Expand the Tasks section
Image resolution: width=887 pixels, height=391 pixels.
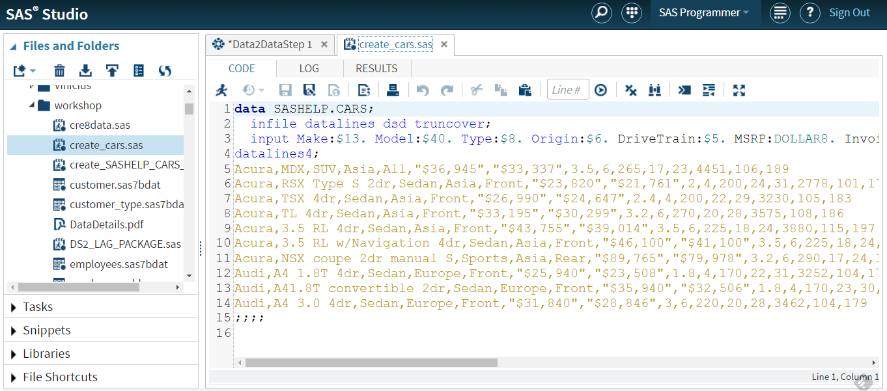click(x=38, y=307)
